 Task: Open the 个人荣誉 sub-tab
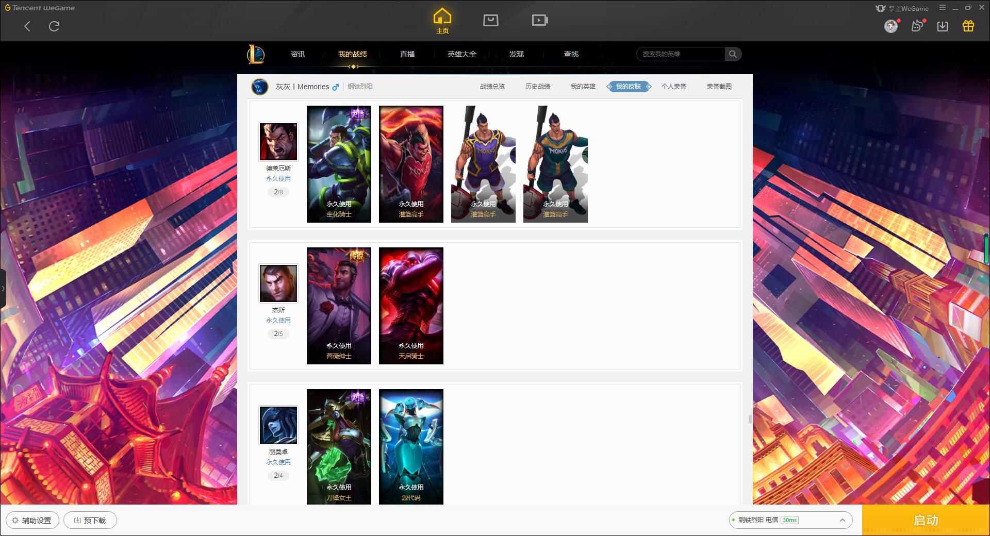(674, 87)
